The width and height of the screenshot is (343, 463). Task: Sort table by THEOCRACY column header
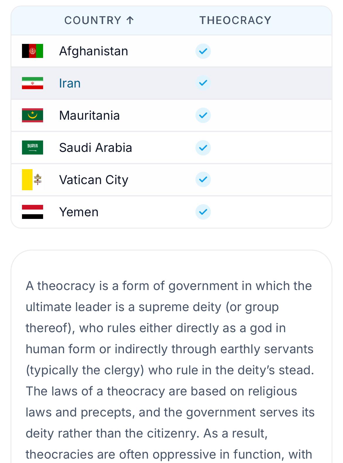(235, 20)
